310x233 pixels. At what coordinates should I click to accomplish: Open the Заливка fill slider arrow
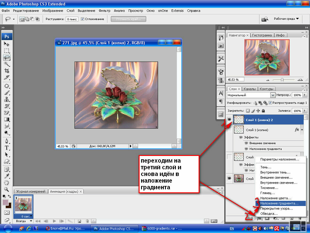point(305,111)
